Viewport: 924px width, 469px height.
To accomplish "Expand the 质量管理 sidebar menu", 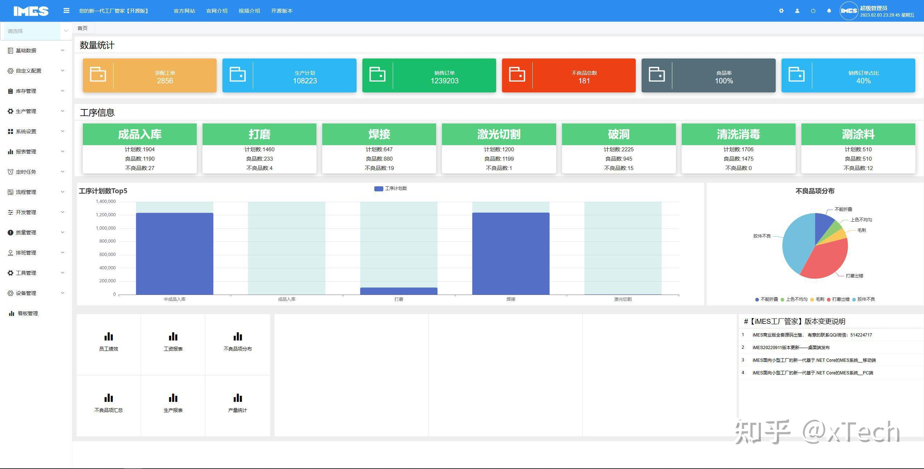I will (x=36, y=233).
